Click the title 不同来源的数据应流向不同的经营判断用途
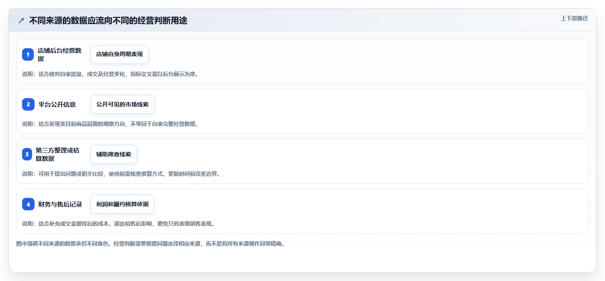This screenshot has height=281, width=605. pyautogui.click(x=108, y=20)
